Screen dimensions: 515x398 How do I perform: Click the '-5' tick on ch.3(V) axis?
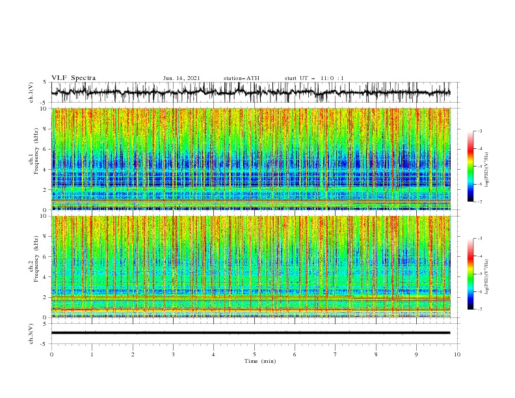pyautogui.click(x=44, y=344)
